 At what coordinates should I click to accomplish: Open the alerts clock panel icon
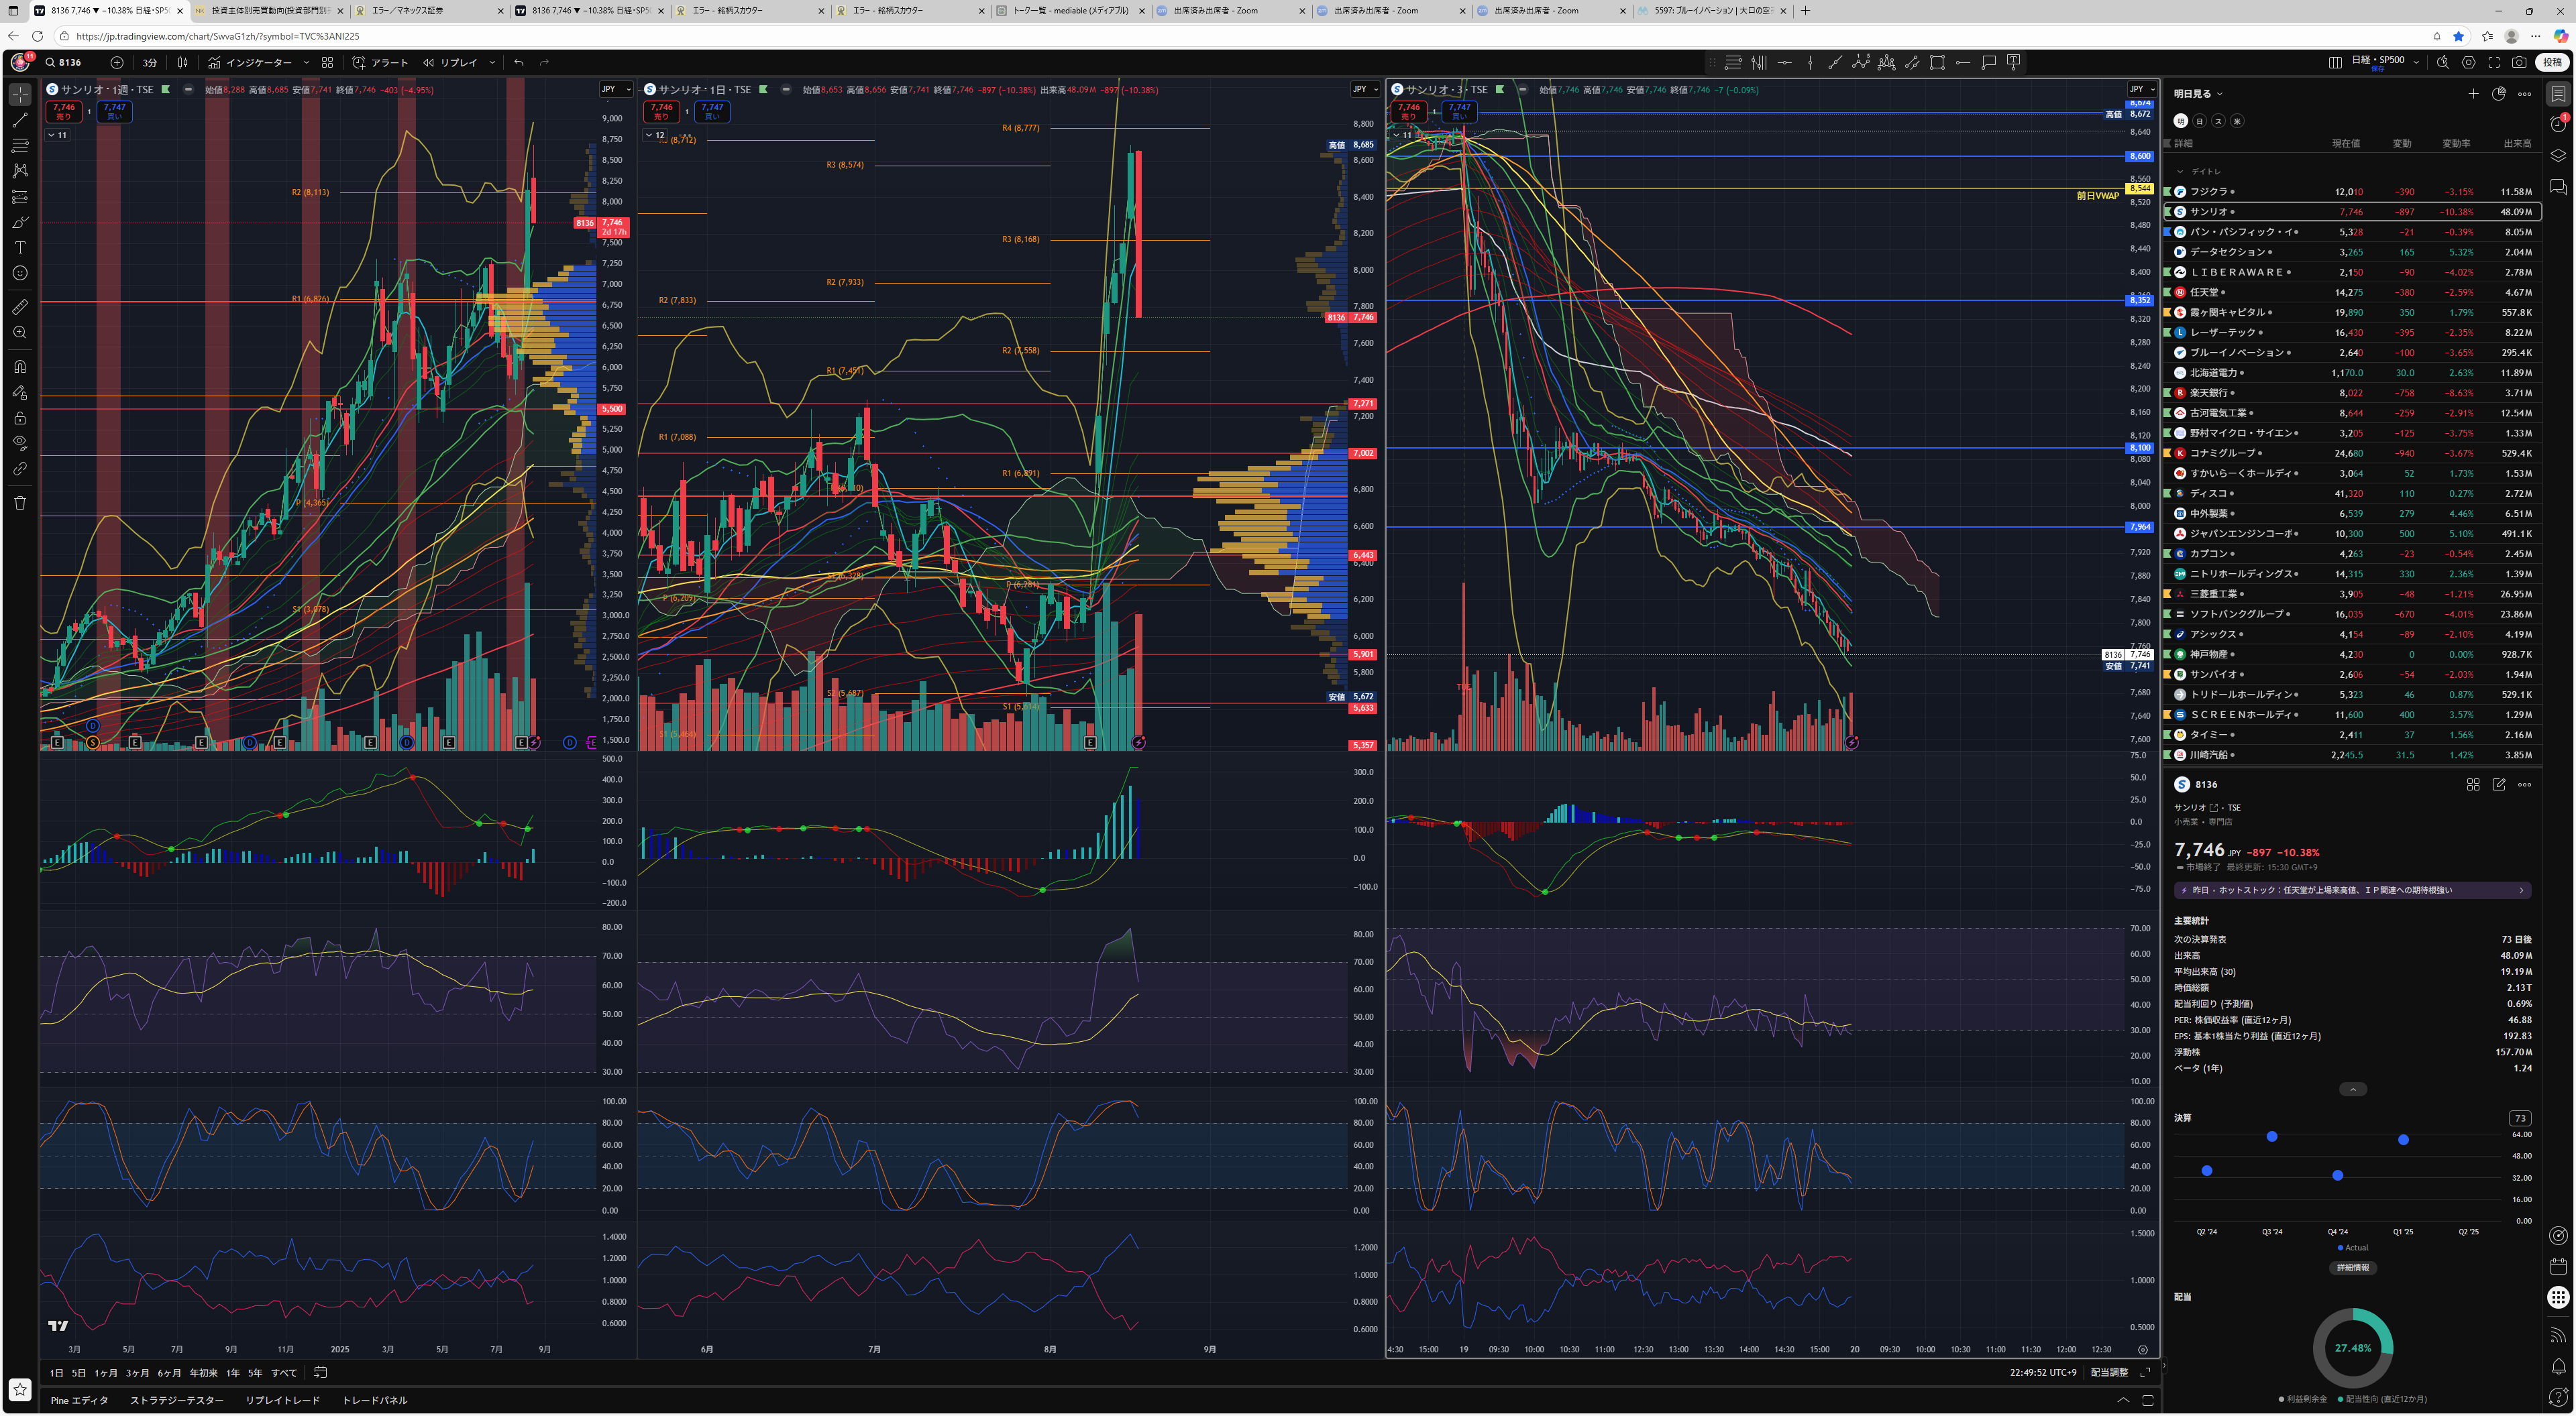click(2558, 124)
